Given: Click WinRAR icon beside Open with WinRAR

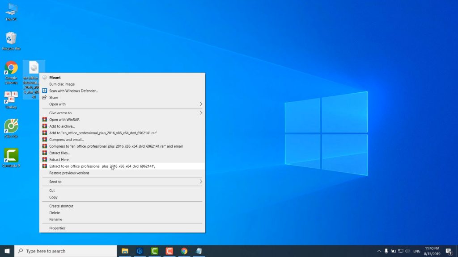Looking at the screenshot, I should (x=44, y=120).
